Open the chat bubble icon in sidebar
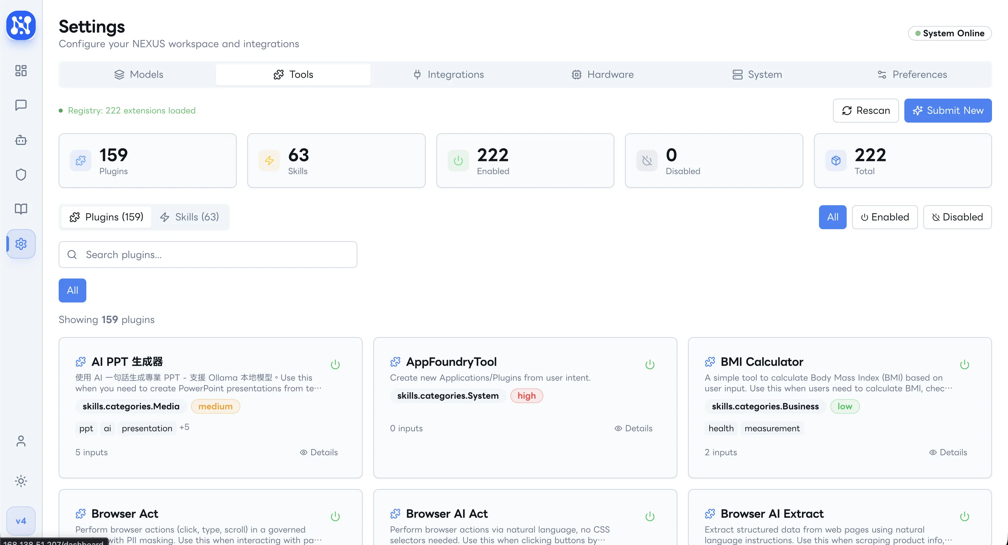The width and height of the screenshot is (1008, 545). tap(21, 105)
